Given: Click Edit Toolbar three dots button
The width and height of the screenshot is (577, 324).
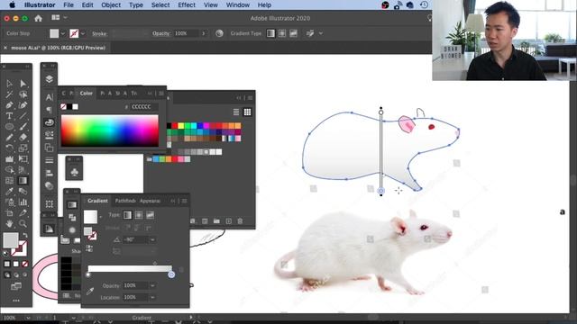Looking at the screenshot, I should (x=16, y=301).
